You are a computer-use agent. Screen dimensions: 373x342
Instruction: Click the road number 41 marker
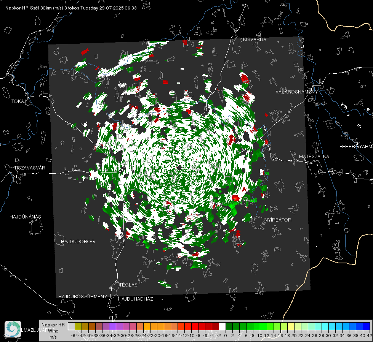(x=290, y=111)
